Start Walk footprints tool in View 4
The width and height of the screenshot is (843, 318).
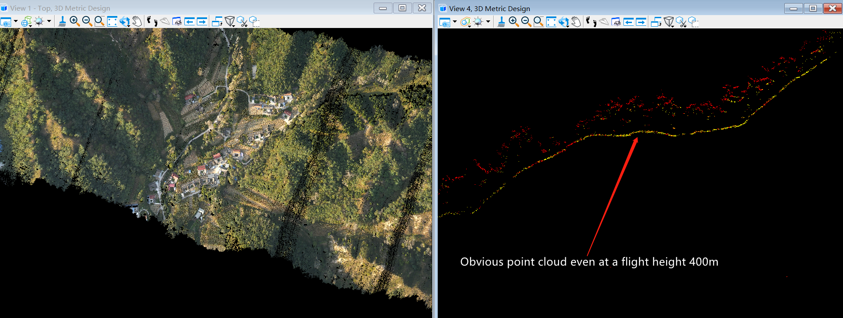coord(591,22)
